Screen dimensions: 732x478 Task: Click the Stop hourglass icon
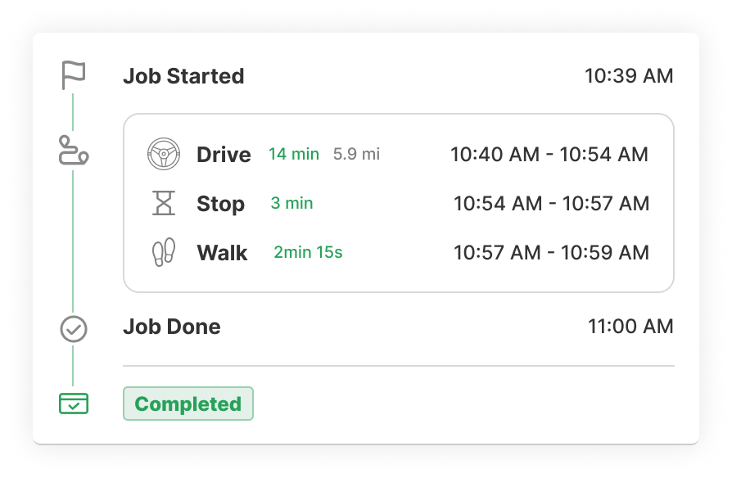pyautogui.click(x=164, y=203)
